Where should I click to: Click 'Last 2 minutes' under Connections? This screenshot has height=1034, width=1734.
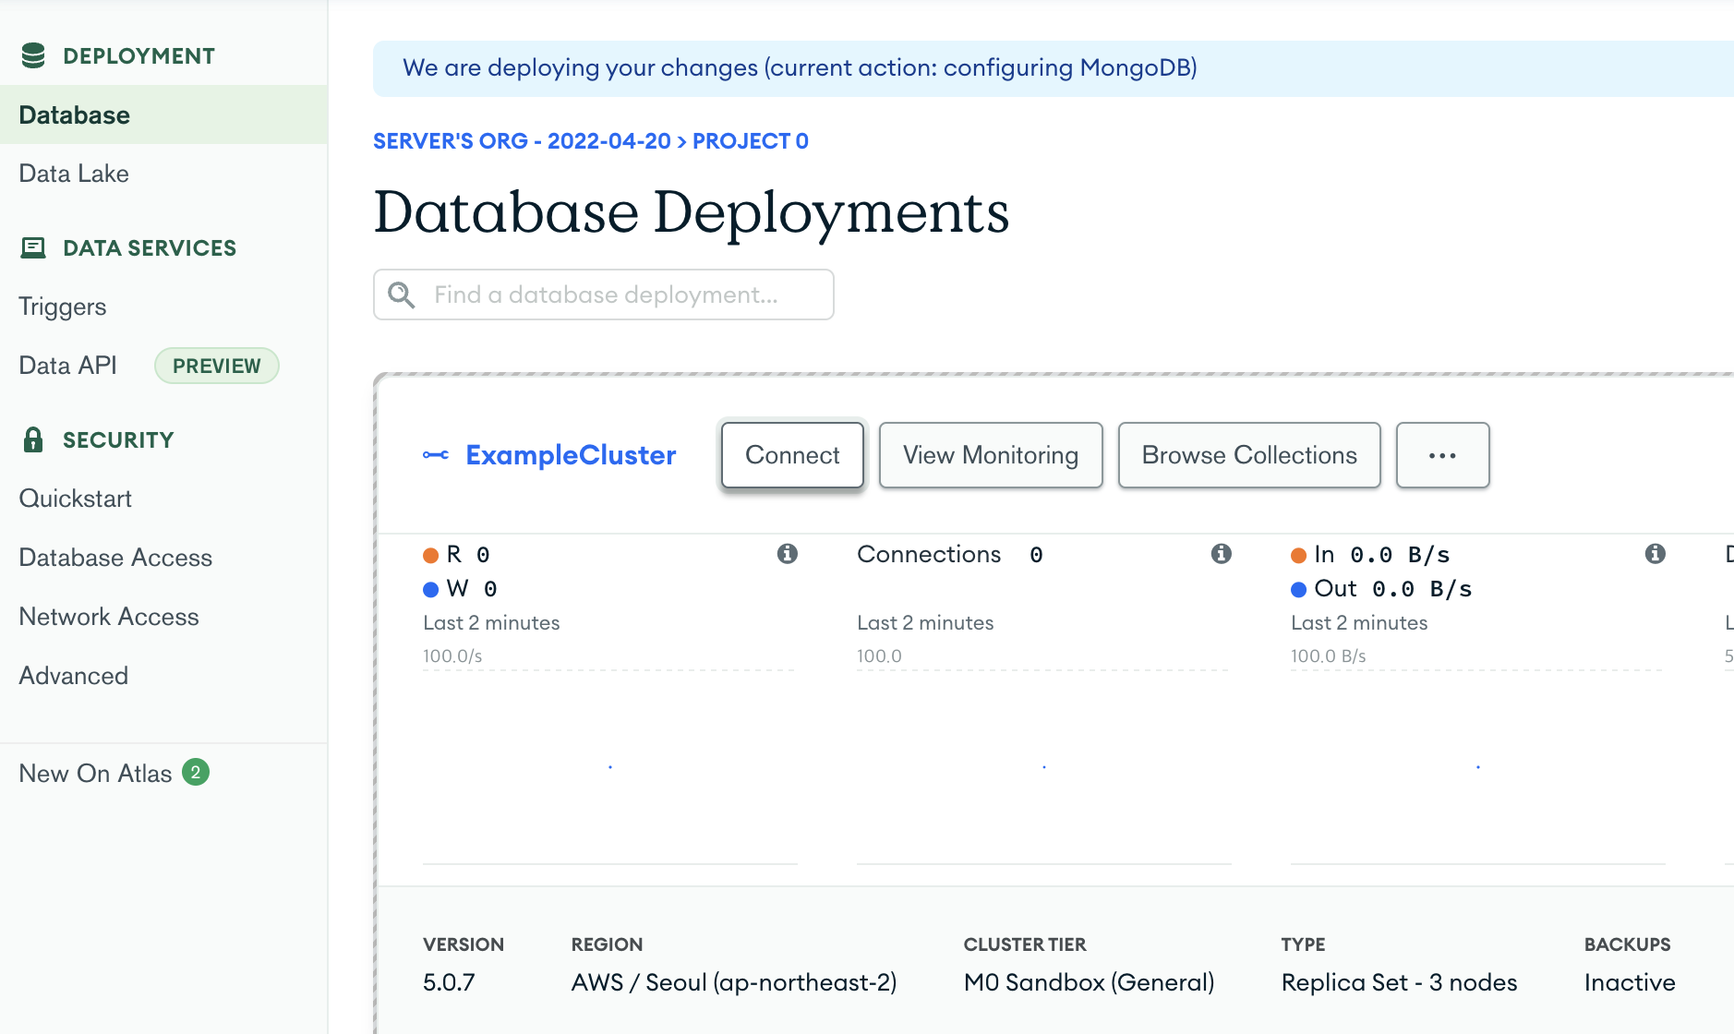point(925,622)
